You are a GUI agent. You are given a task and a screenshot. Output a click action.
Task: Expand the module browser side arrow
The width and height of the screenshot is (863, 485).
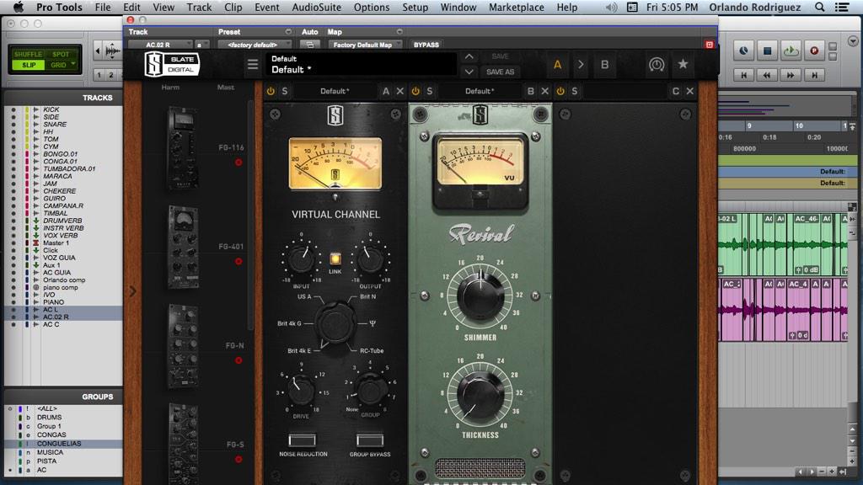pos(132,290)
